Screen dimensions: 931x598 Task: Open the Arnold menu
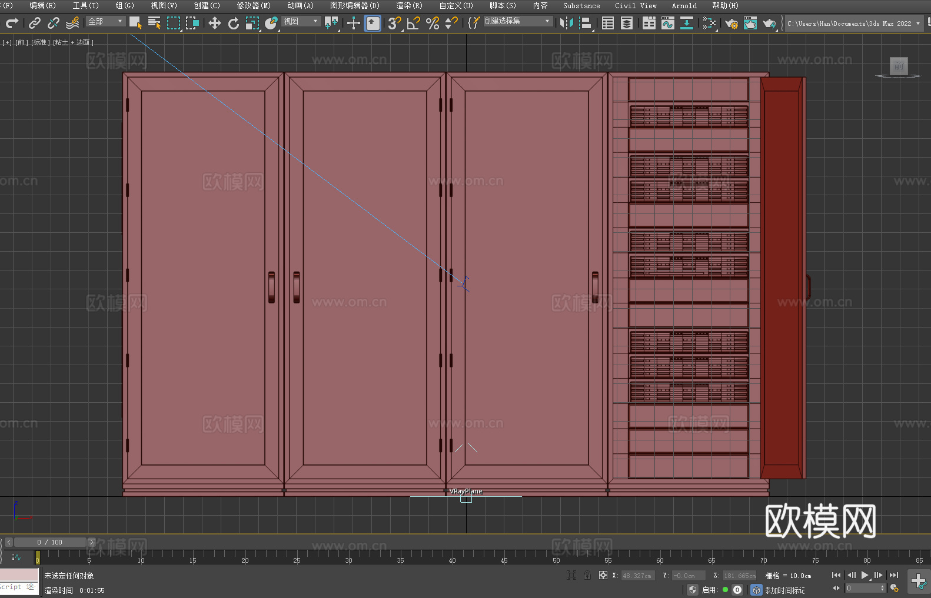684,5
